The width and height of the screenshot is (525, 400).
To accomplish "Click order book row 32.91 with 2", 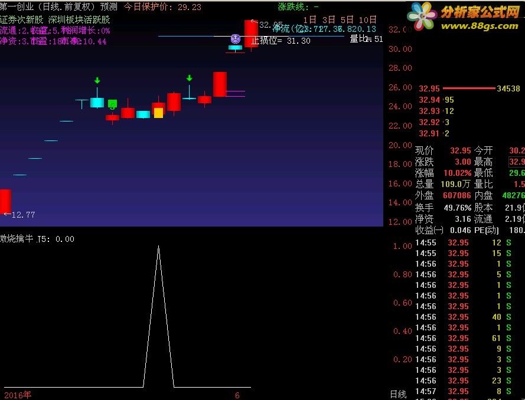I will (x=434, y=133).
